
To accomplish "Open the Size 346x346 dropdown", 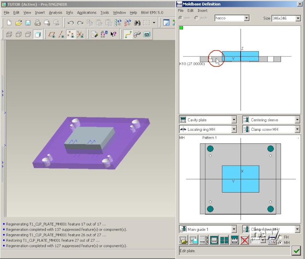I will [x=298, y=18].
